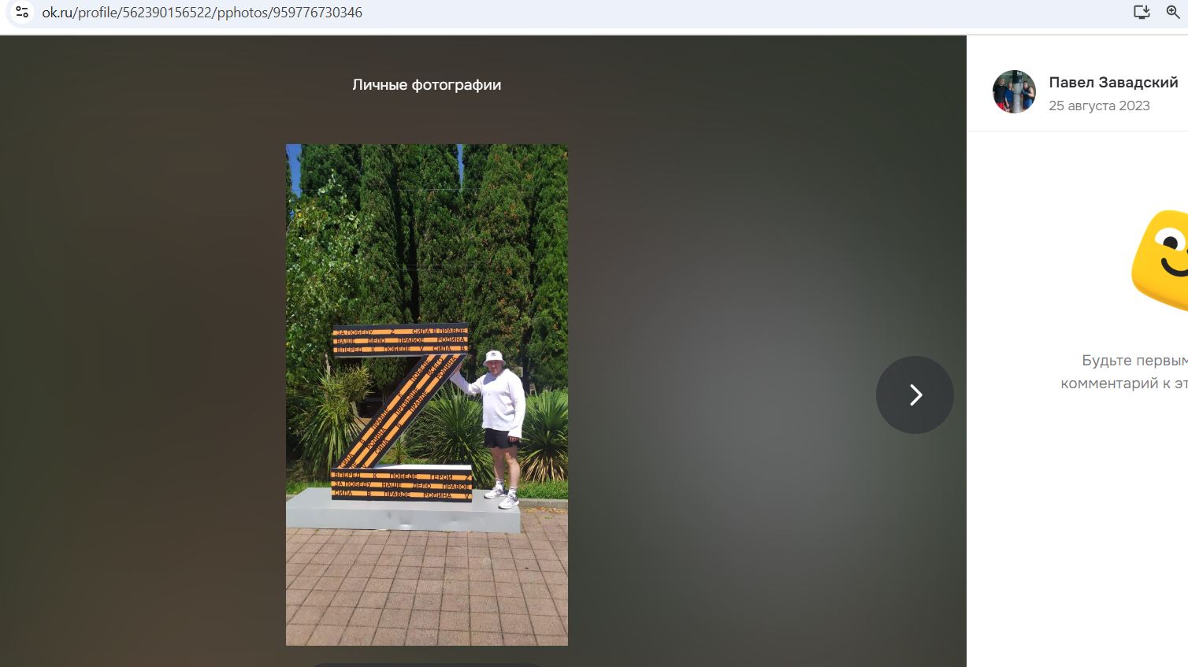Click the grey pedestal under the monument
Viewport: 1188px width, 667px height.
[403, 510]
